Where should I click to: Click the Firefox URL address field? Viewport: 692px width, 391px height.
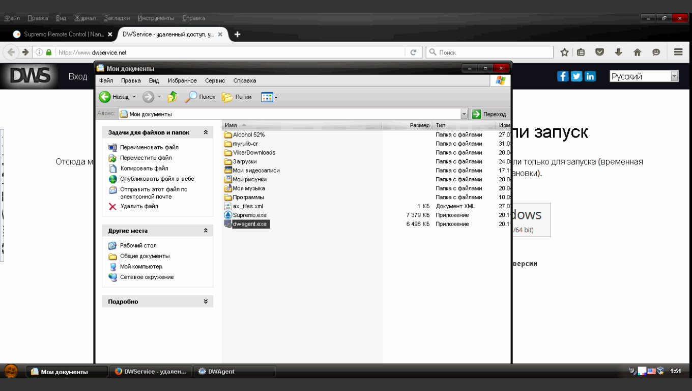pos(231,52)
